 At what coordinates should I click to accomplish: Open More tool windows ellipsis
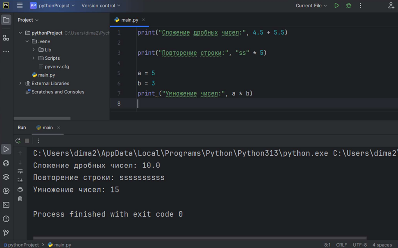coord(6,52)
